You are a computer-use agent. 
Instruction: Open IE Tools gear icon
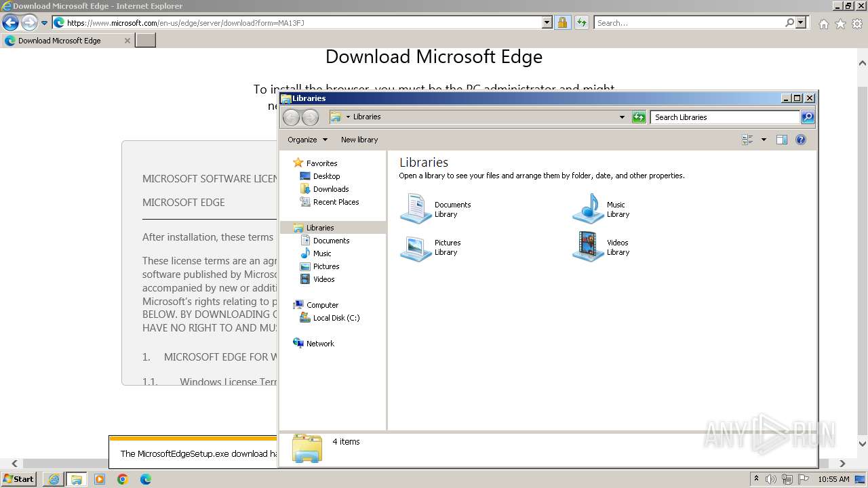(x=857, y=24)
